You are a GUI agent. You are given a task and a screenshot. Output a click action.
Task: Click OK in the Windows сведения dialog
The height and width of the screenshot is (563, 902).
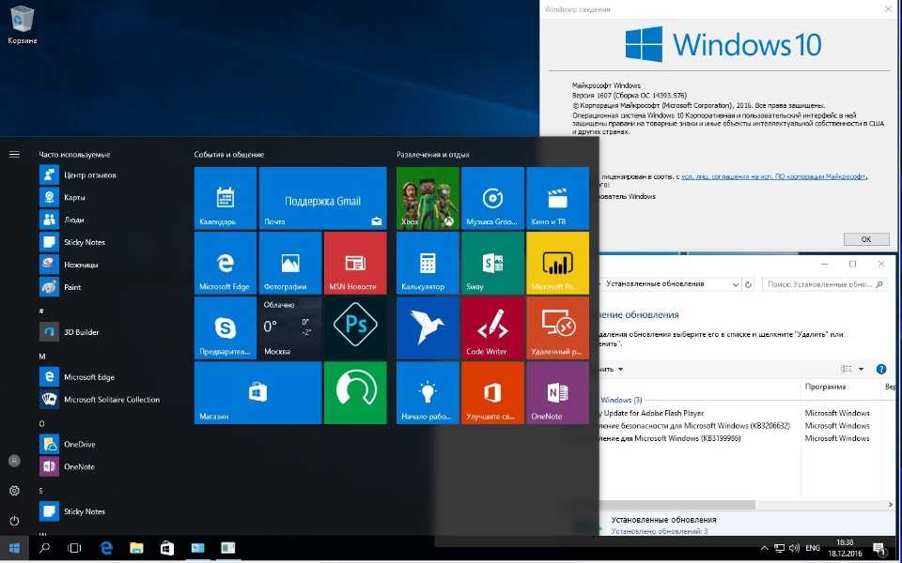(865, 239)
